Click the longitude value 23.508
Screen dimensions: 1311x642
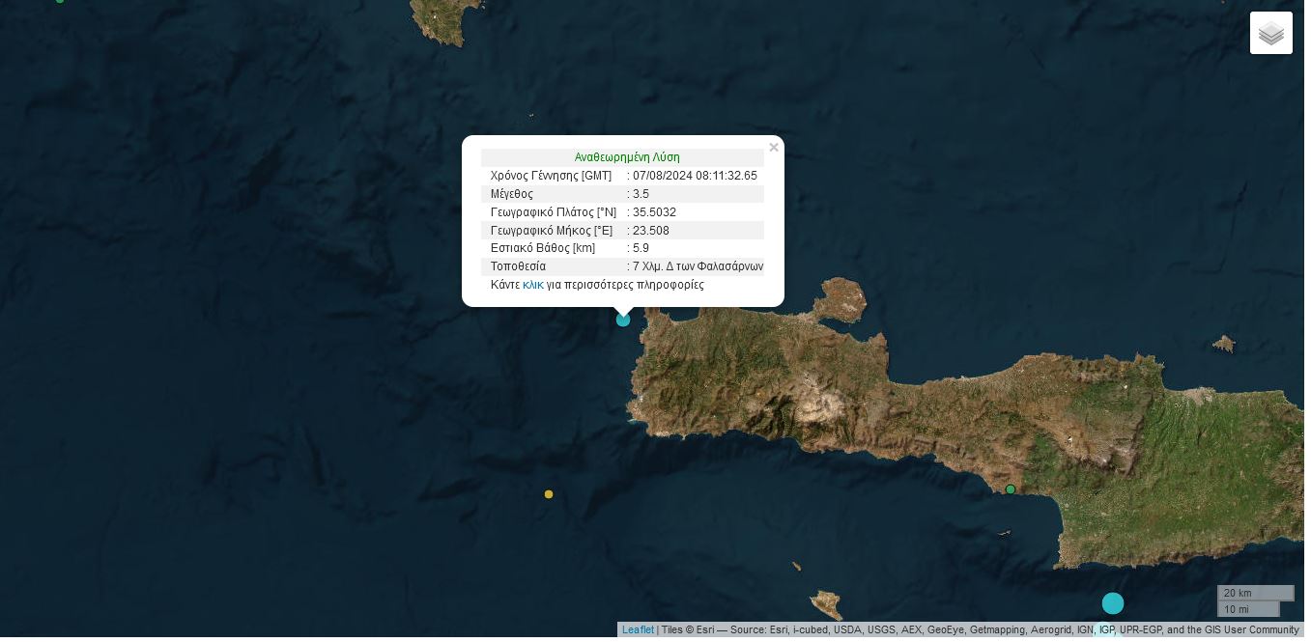point(650,231)
